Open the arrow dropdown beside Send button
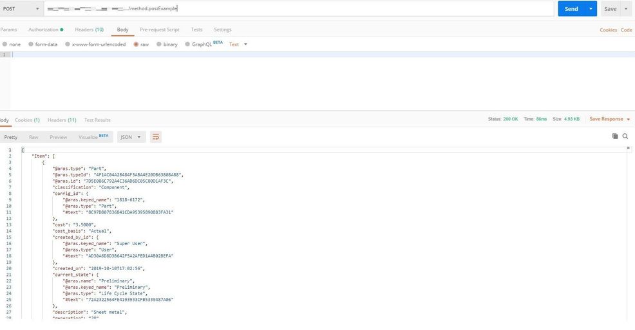Screen dimensions: 635x330 pos(591,9)
